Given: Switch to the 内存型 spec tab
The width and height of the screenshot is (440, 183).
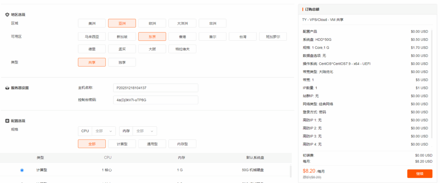Looking at the screenshot, I should pos(182,144).
